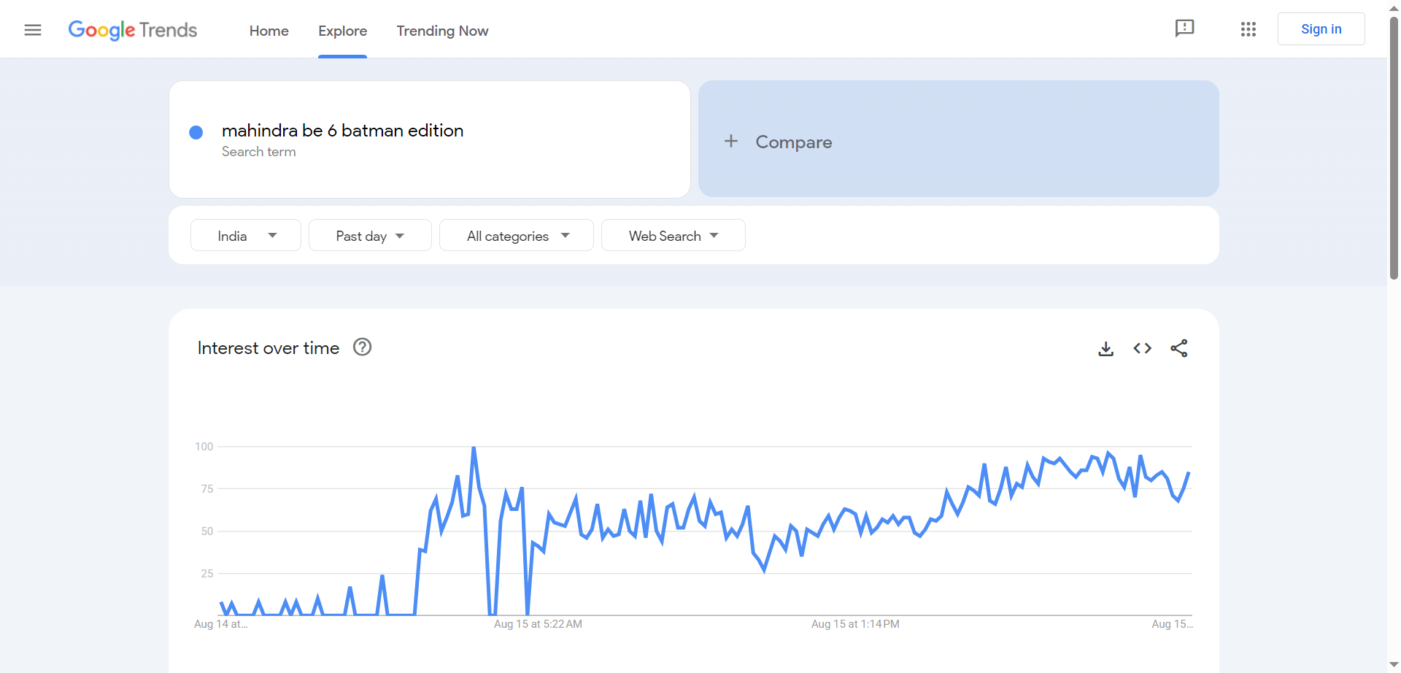
Task: Expand the All categories dropdown
Action: click(517, 236)
